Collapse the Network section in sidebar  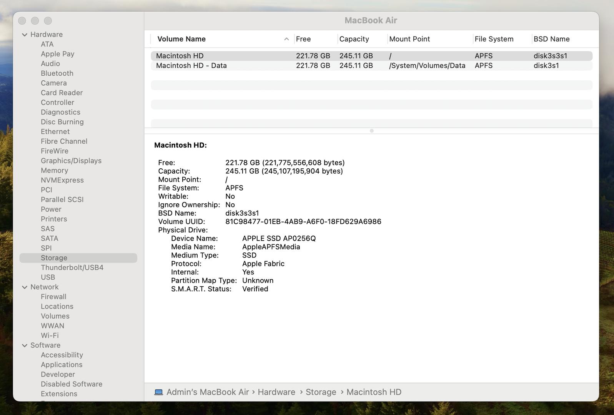pos(25,287)
